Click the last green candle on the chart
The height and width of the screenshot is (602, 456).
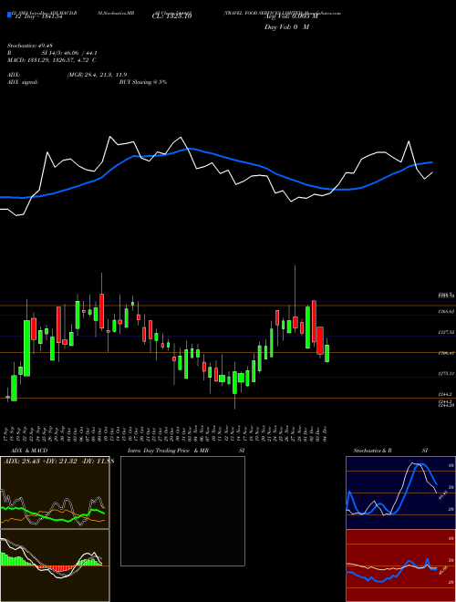pos(326,353)
